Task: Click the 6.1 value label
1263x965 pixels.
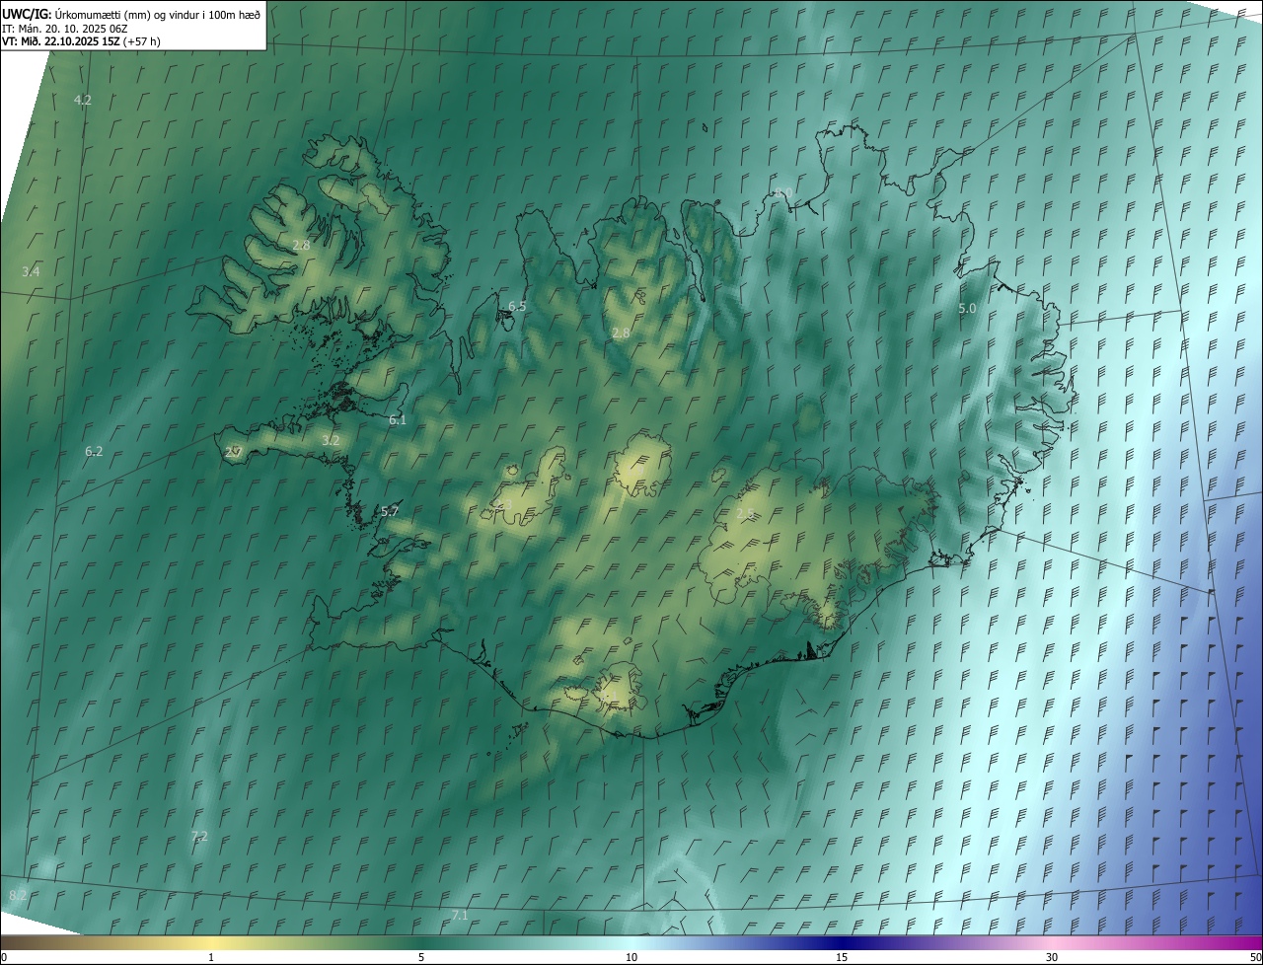Action: (398, 420)
